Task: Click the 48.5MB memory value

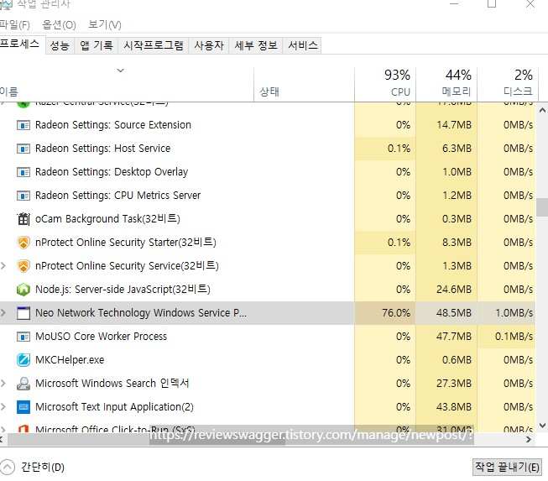Action: 454,313
